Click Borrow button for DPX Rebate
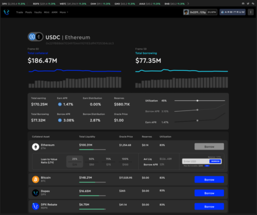 point(209,206)
